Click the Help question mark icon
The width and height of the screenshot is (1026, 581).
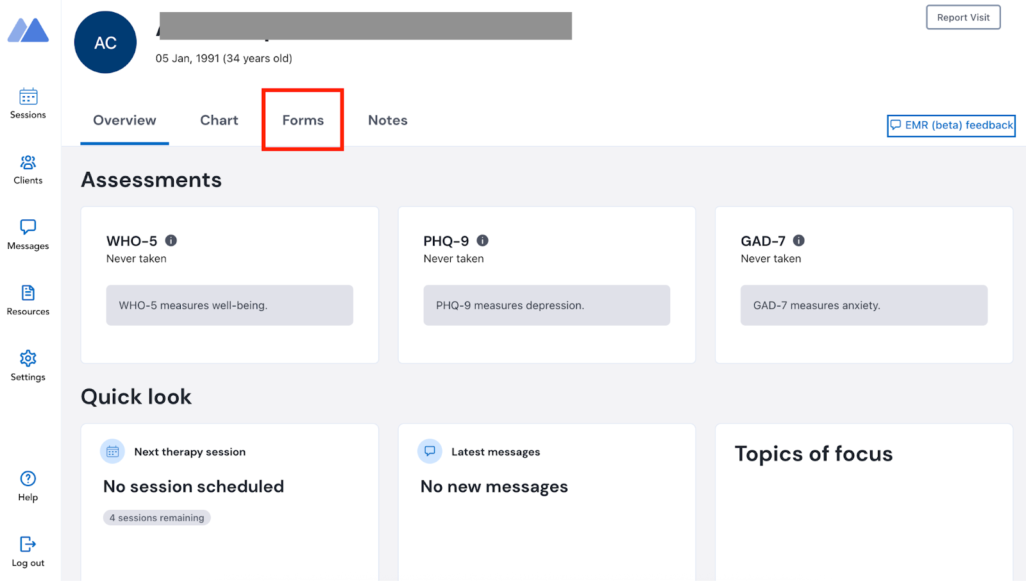[x=28, y=479]
